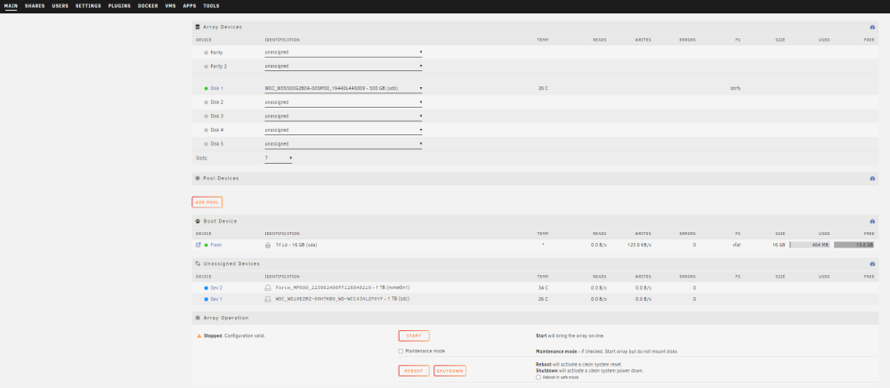Image resolution: width=890 pixels, height=388 pixels.
Task: Open the Flash device link
Action: (x=216, y=245)
